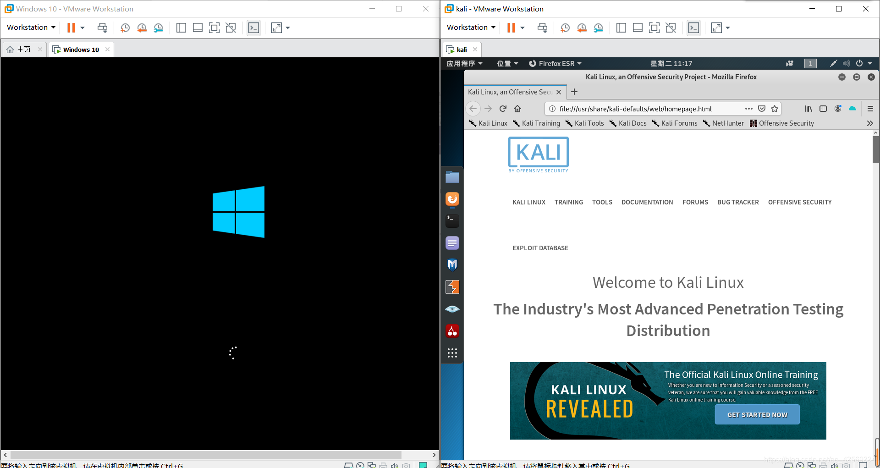
Task: Open Files from Kali dock
Action: (x=452, y=177)
